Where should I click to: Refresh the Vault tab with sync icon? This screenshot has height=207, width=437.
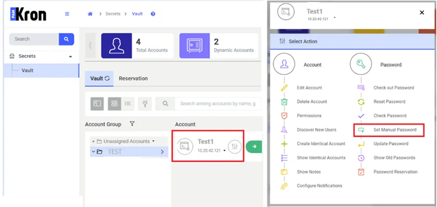click(x=107, y=79)
